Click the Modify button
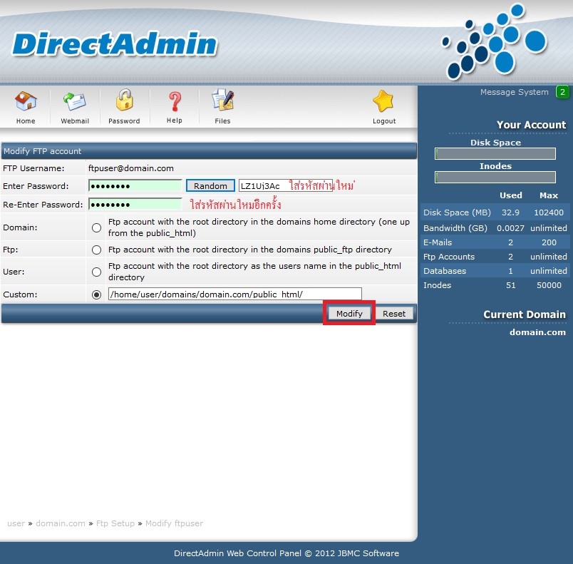 tap(349, 314)
